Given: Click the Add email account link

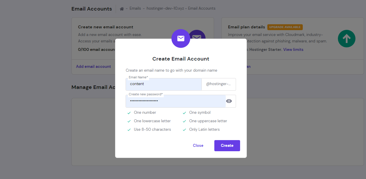Looking at the screenshot, I should tap(93, 67).
